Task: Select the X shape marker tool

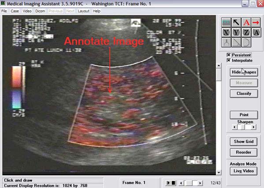Action: click(x=226, y=32)
